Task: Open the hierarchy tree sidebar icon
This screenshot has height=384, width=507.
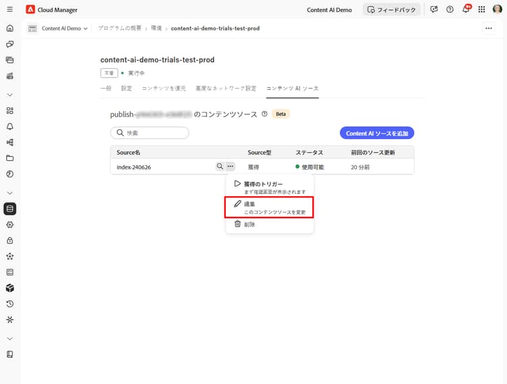Action: point(10,143)
